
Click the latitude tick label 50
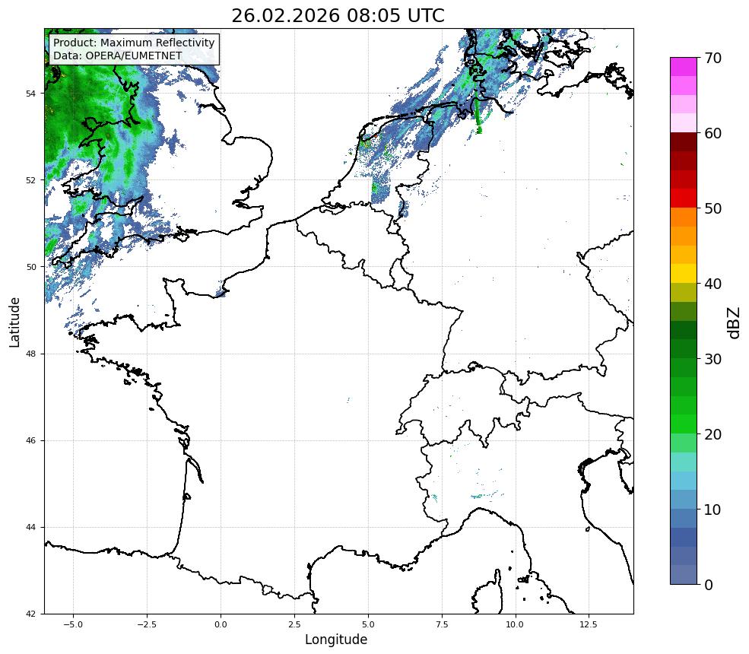30,267
